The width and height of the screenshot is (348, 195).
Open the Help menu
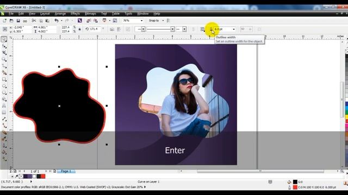tap(157, 14)
